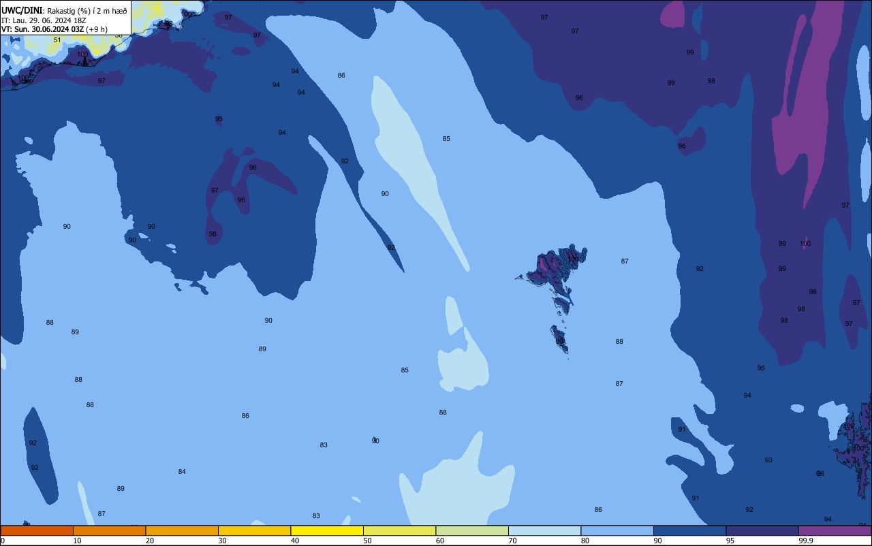Click the pale green 60–70 legend swatch

pos(472,530)
